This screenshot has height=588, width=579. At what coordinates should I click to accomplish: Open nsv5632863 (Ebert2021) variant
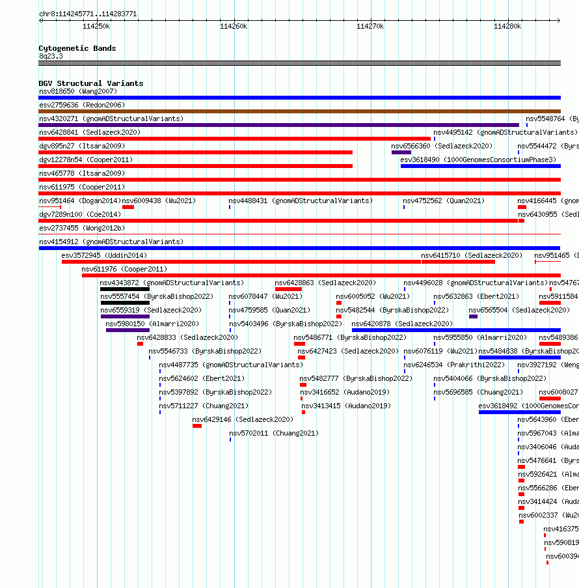(476, 297)
